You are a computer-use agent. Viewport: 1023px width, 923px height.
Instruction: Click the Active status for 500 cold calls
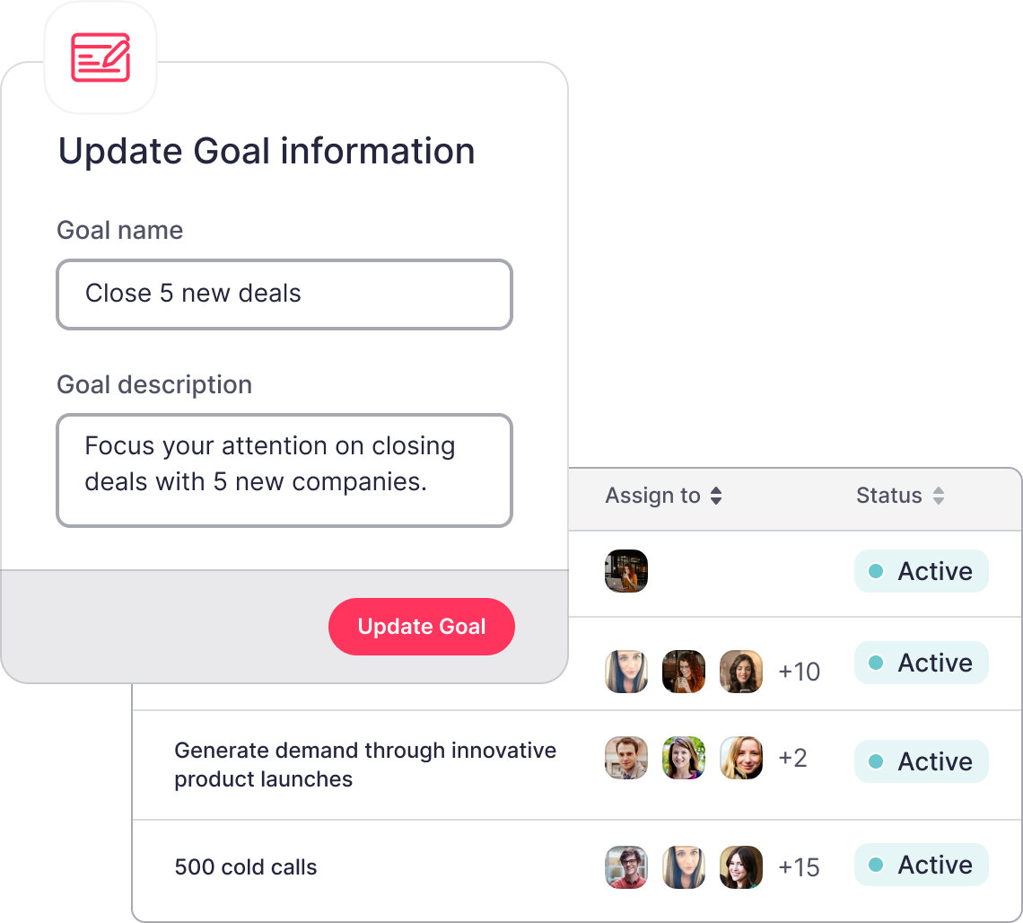tap(922, 865)
